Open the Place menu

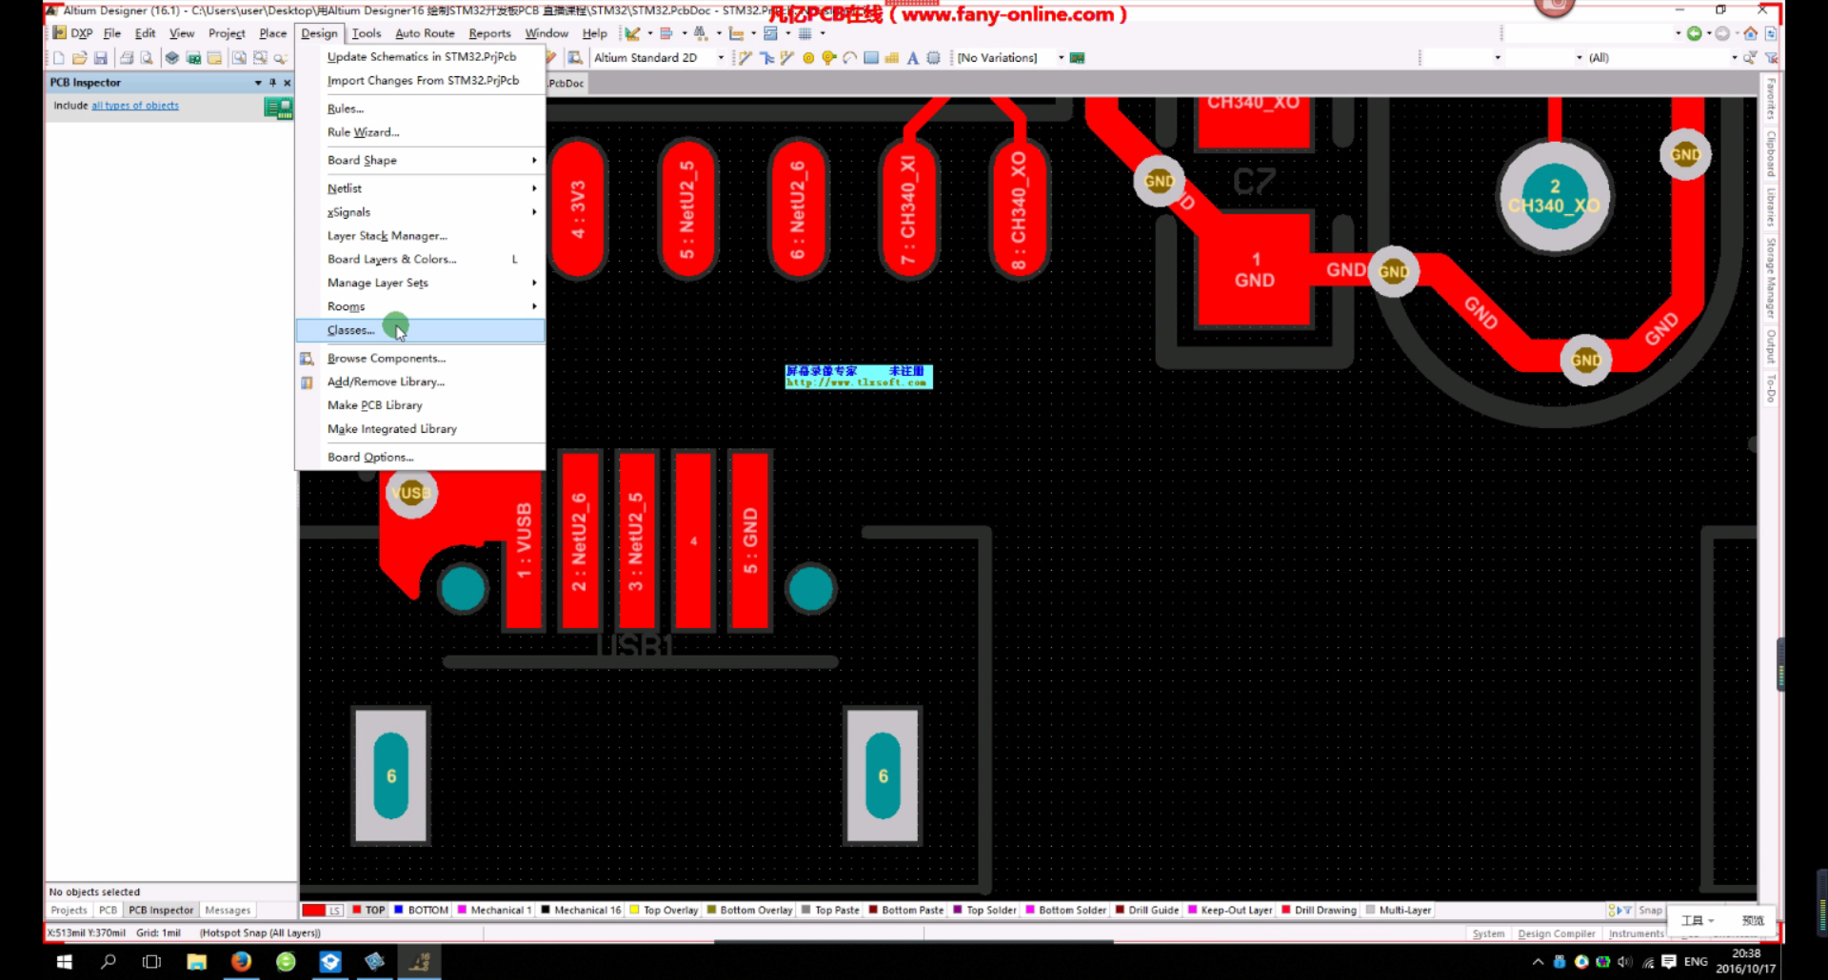[x=272, y=33]
